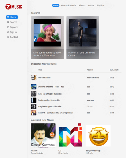Click the Suggested New Albums heading

pyautogui.click(x=42, y=120)
